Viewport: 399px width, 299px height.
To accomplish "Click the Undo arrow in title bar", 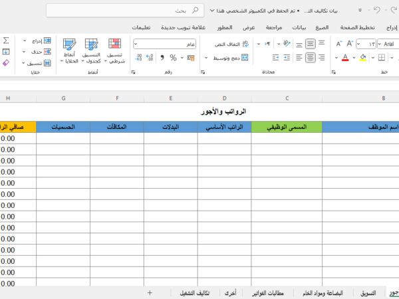I will (377, 10).
